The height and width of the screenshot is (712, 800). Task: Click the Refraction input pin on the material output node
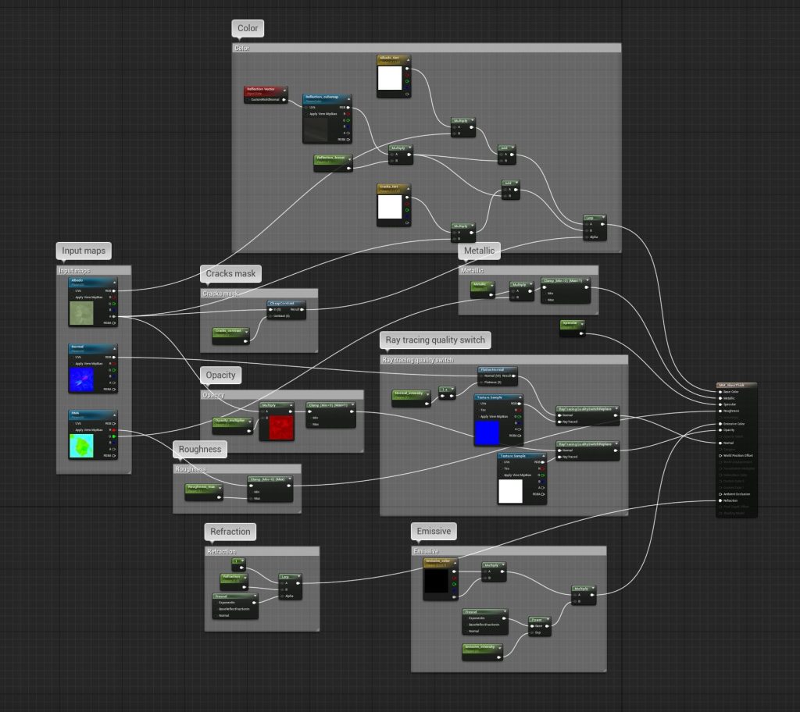click(720, 501)
